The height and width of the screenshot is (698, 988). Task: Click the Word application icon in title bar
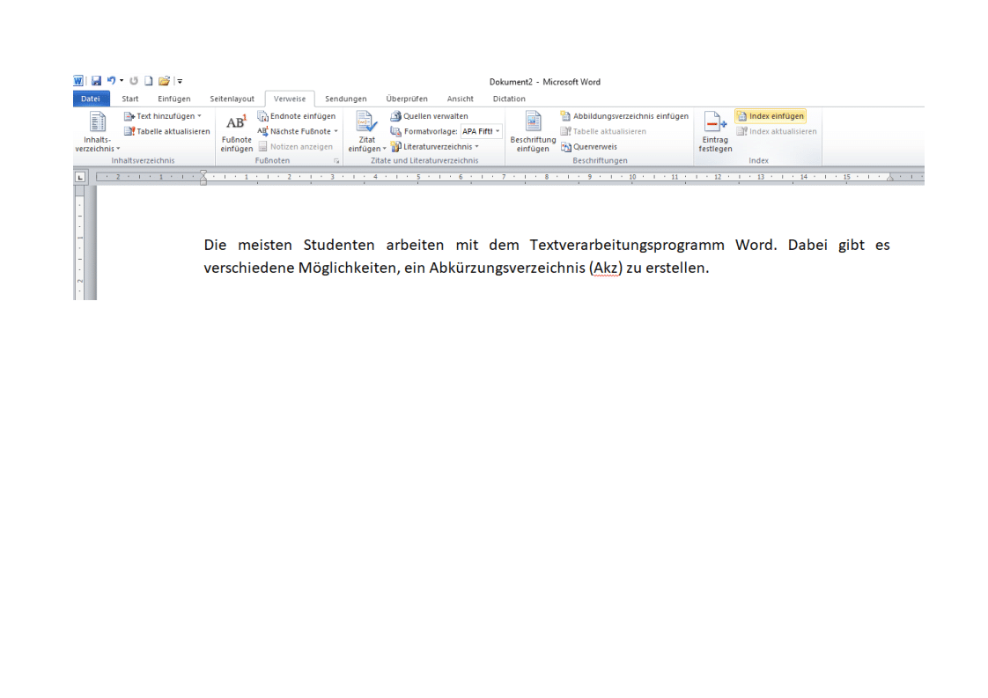[x=78, y=81]
